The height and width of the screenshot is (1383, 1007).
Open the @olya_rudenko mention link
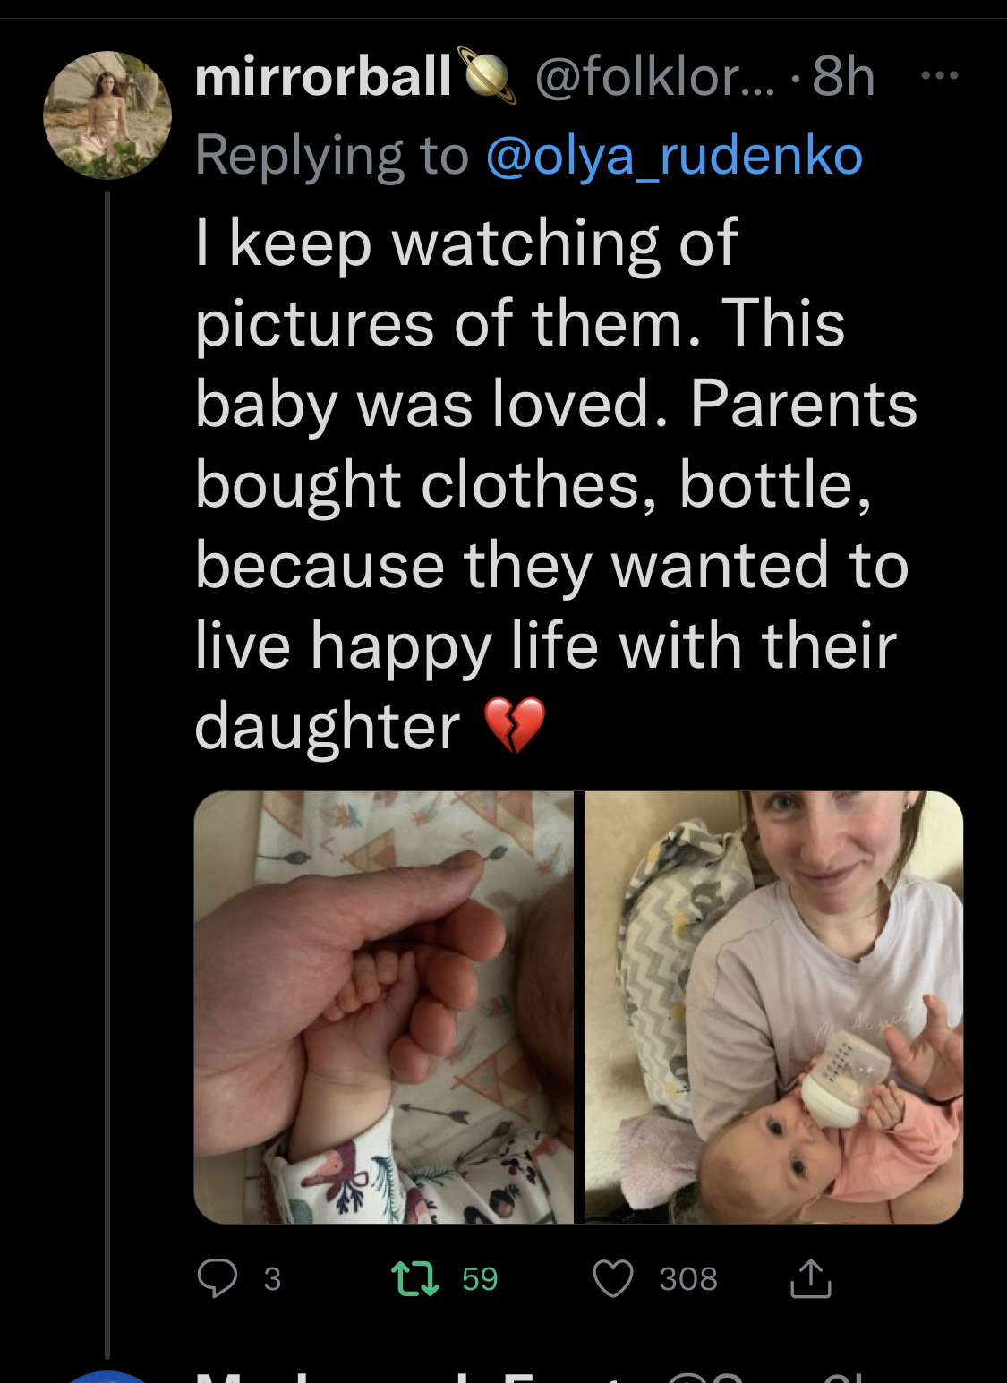[674, 156]
